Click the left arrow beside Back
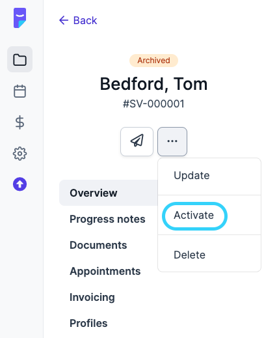The width and height of the screenshot is (264, 338). 64,20
